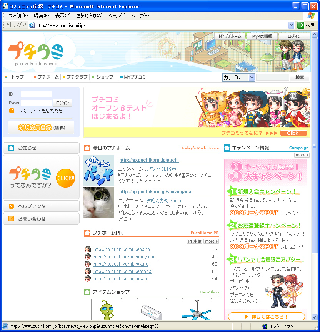Open the hp.puchikomi.jp/baystars link
320x332 pixels.
[x=125, y=257]
